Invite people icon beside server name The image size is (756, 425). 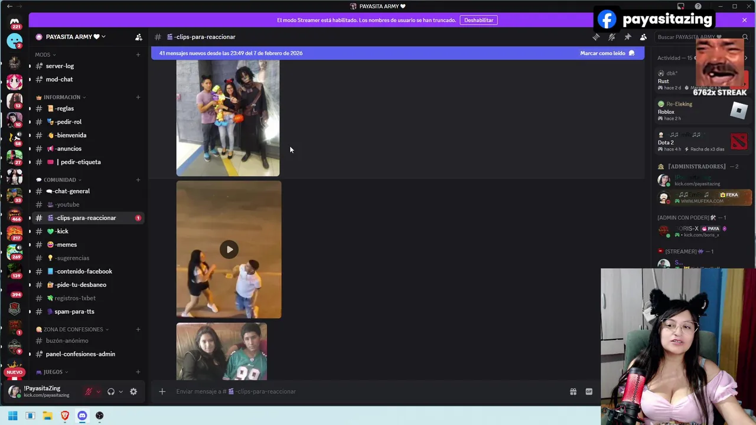pos(138,37)
